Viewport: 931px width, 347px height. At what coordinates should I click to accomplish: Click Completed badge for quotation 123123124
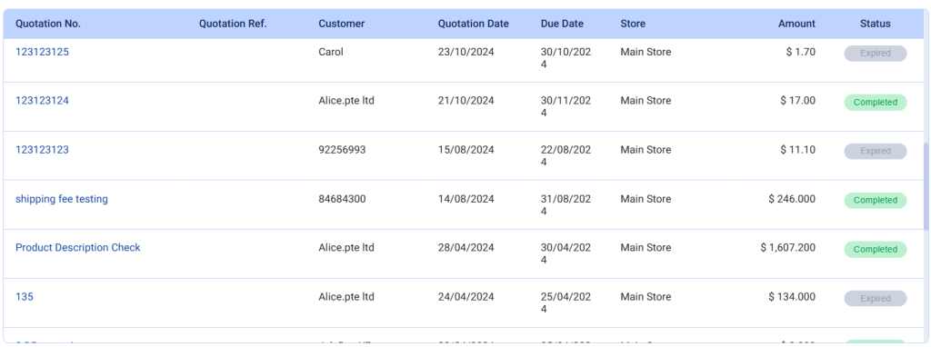876,102
